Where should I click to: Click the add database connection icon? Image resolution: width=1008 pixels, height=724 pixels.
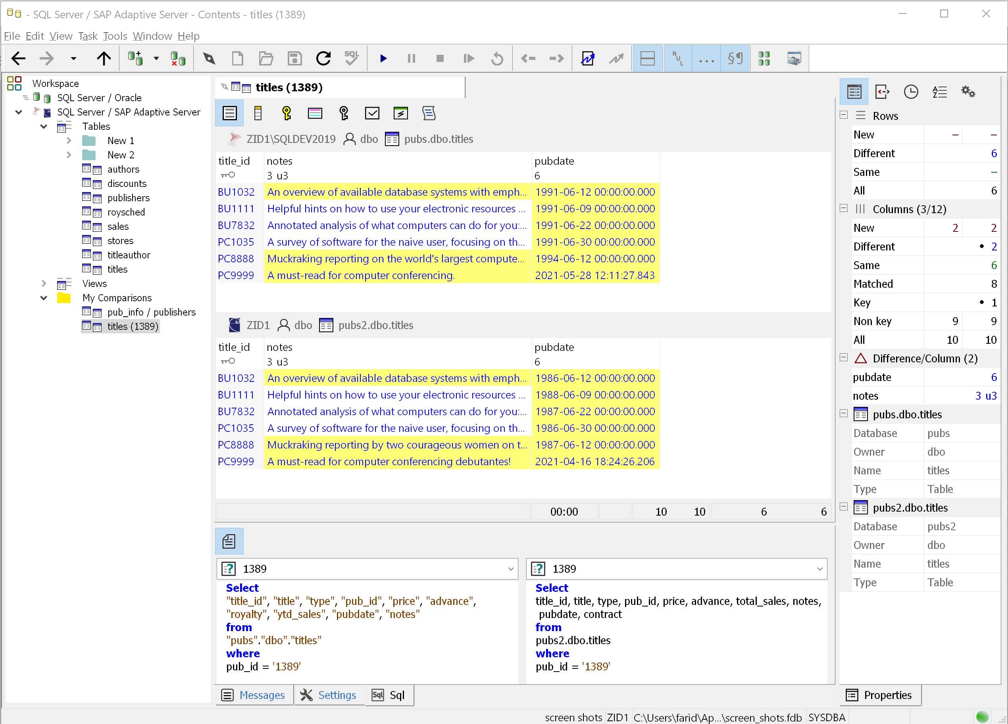point(136,58)
